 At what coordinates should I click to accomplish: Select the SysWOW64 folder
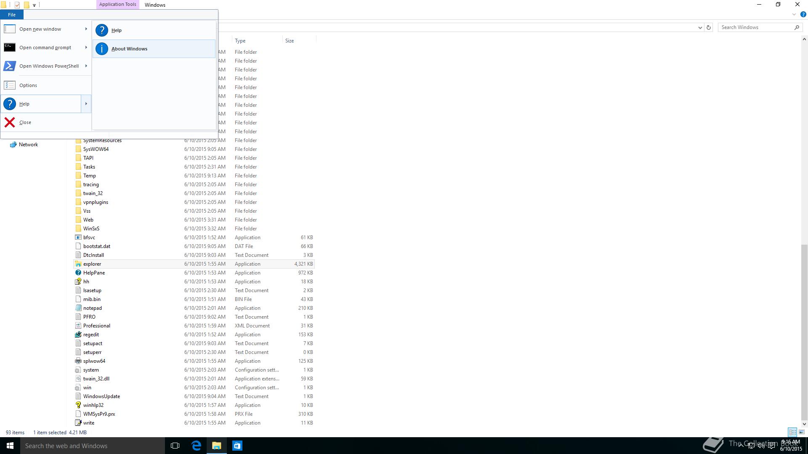click(96, 149)
